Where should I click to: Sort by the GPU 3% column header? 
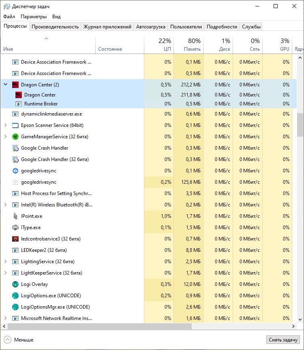[277, 45]
